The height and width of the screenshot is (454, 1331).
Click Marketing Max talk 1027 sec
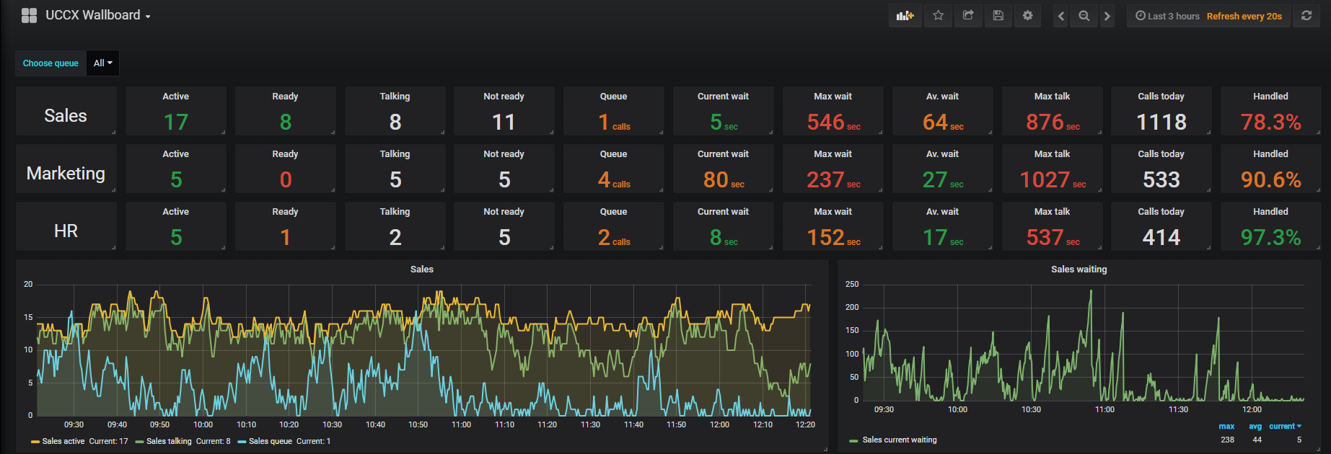pos(1053,180)
